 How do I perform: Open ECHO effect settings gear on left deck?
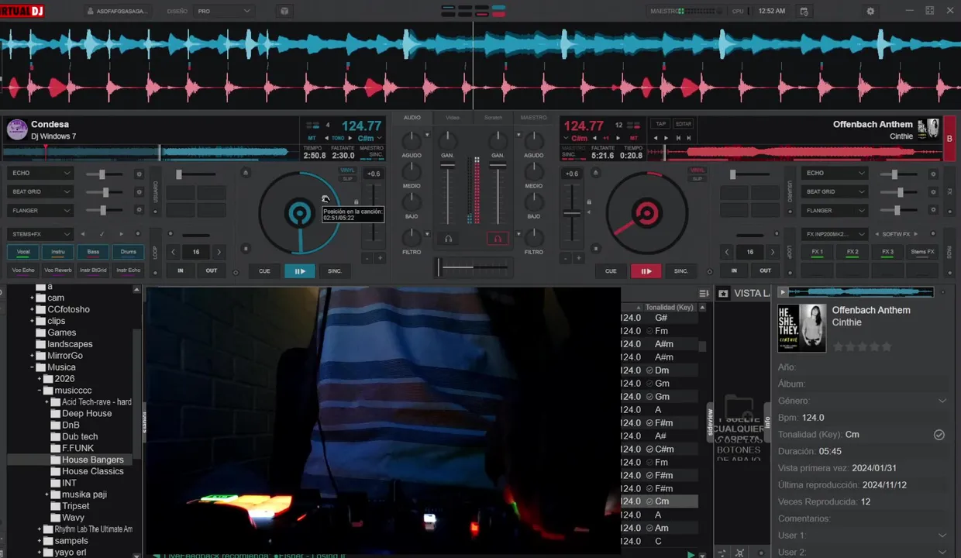click(x=139, y=174)
